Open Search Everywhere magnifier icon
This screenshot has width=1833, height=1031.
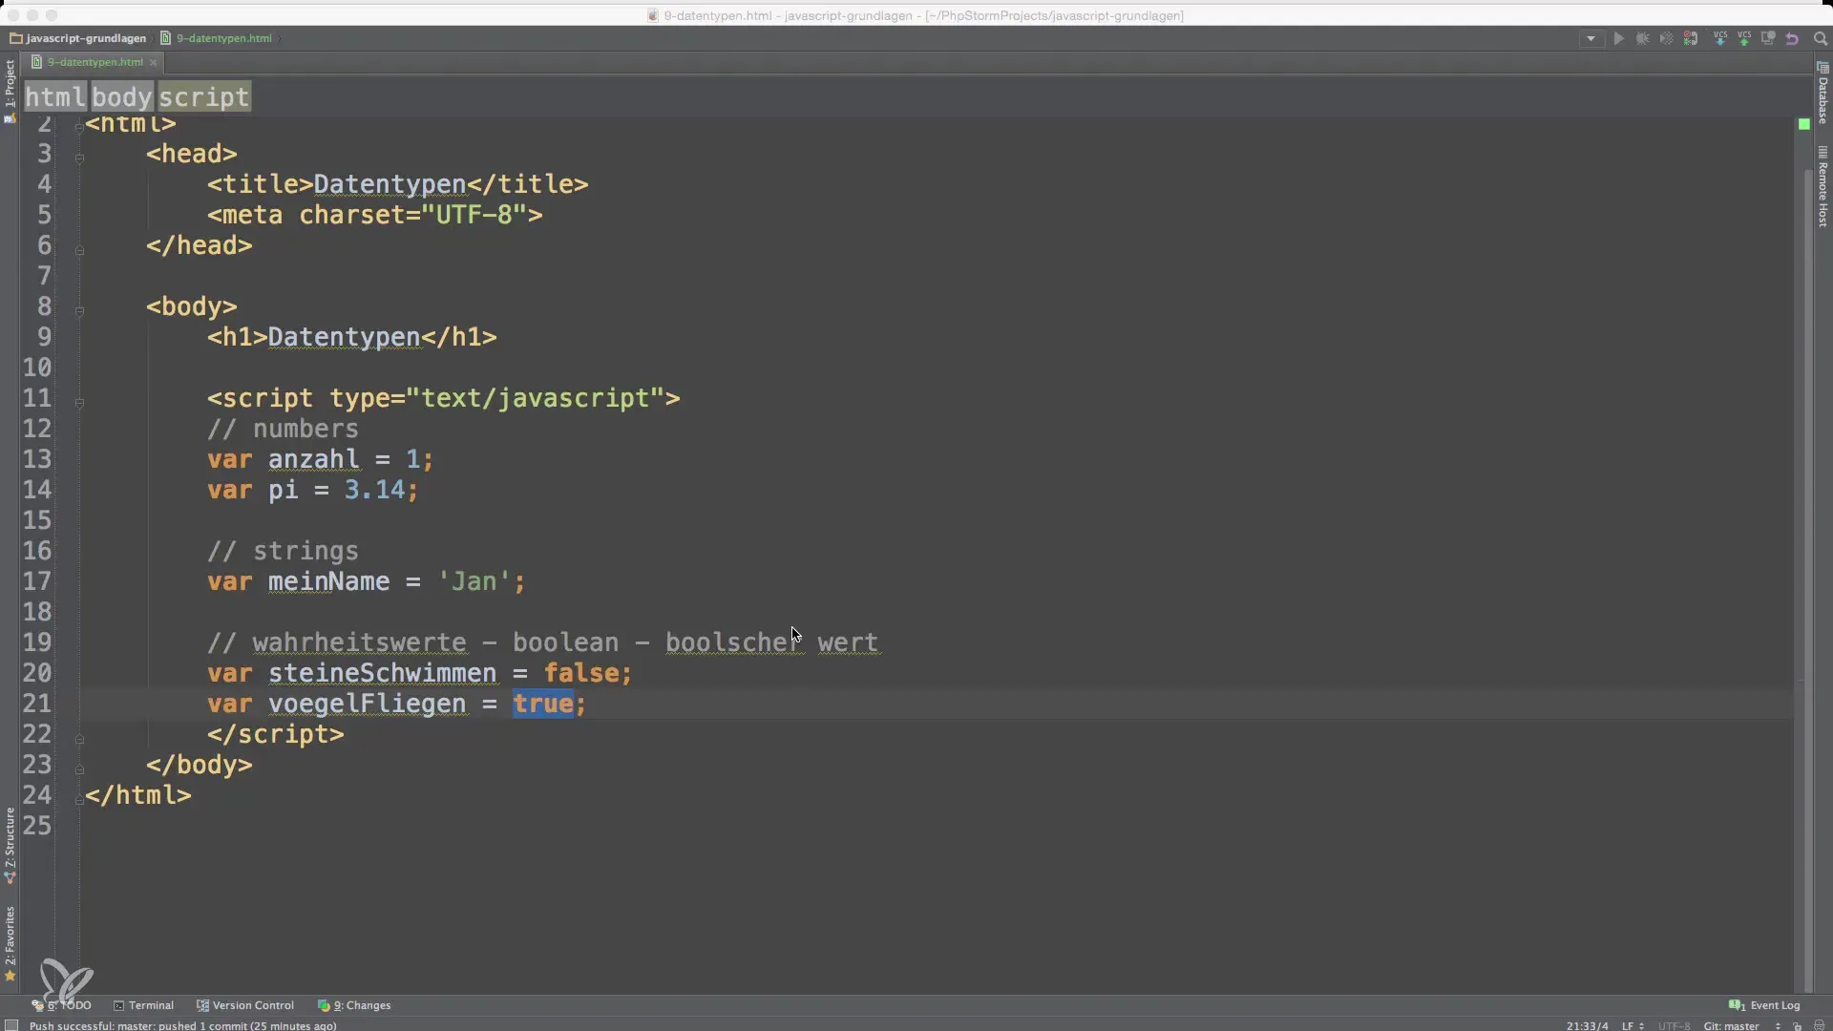1820,39
